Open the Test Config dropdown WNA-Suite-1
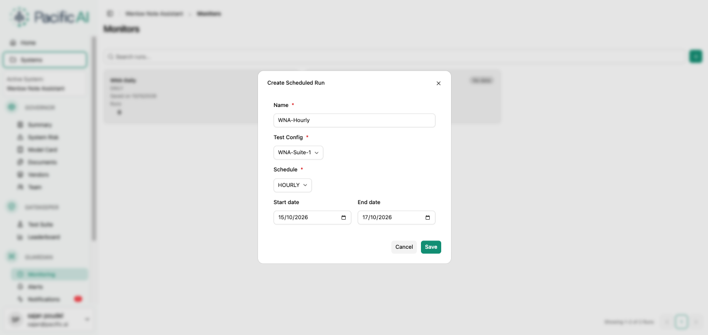The height and width of the screenshot is (335, 708). click(x=298, y=153)
